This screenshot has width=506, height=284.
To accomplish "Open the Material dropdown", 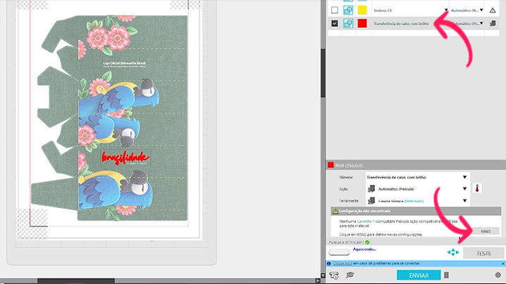I will [x=418, y=177].
